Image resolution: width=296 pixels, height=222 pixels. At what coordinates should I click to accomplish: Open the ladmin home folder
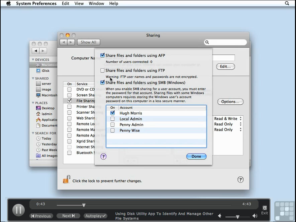[x=44, y=114]
